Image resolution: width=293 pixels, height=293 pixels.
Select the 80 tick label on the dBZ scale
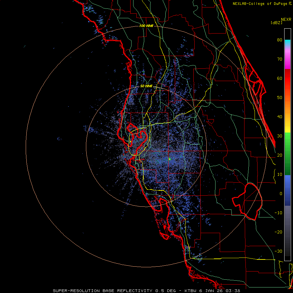point(280,40)
